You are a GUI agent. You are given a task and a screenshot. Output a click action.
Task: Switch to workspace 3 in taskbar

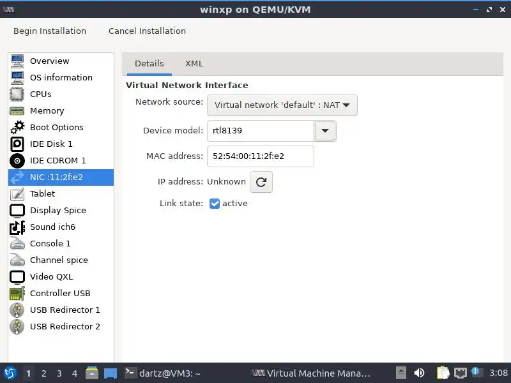coord(59,373)
